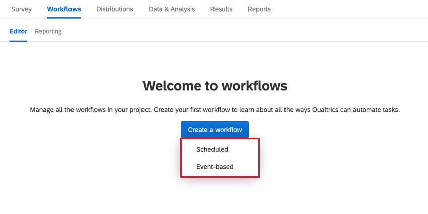The height and width of the screenshot is (214, 428).
Task: Click the empty area inside the red-outlined menu
Action: click(246, 158)
